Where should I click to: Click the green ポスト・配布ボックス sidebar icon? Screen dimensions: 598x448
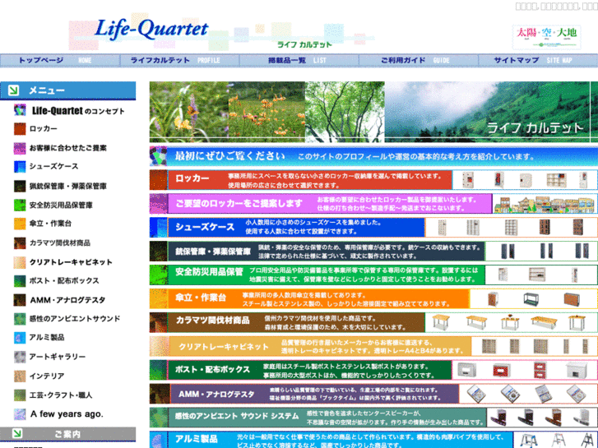(20, 281)
